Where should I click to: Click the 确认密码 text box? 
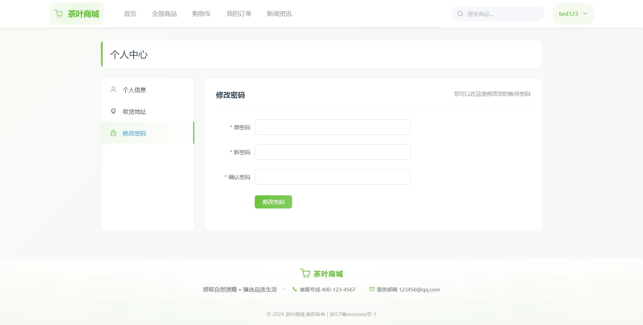[332, 177]
